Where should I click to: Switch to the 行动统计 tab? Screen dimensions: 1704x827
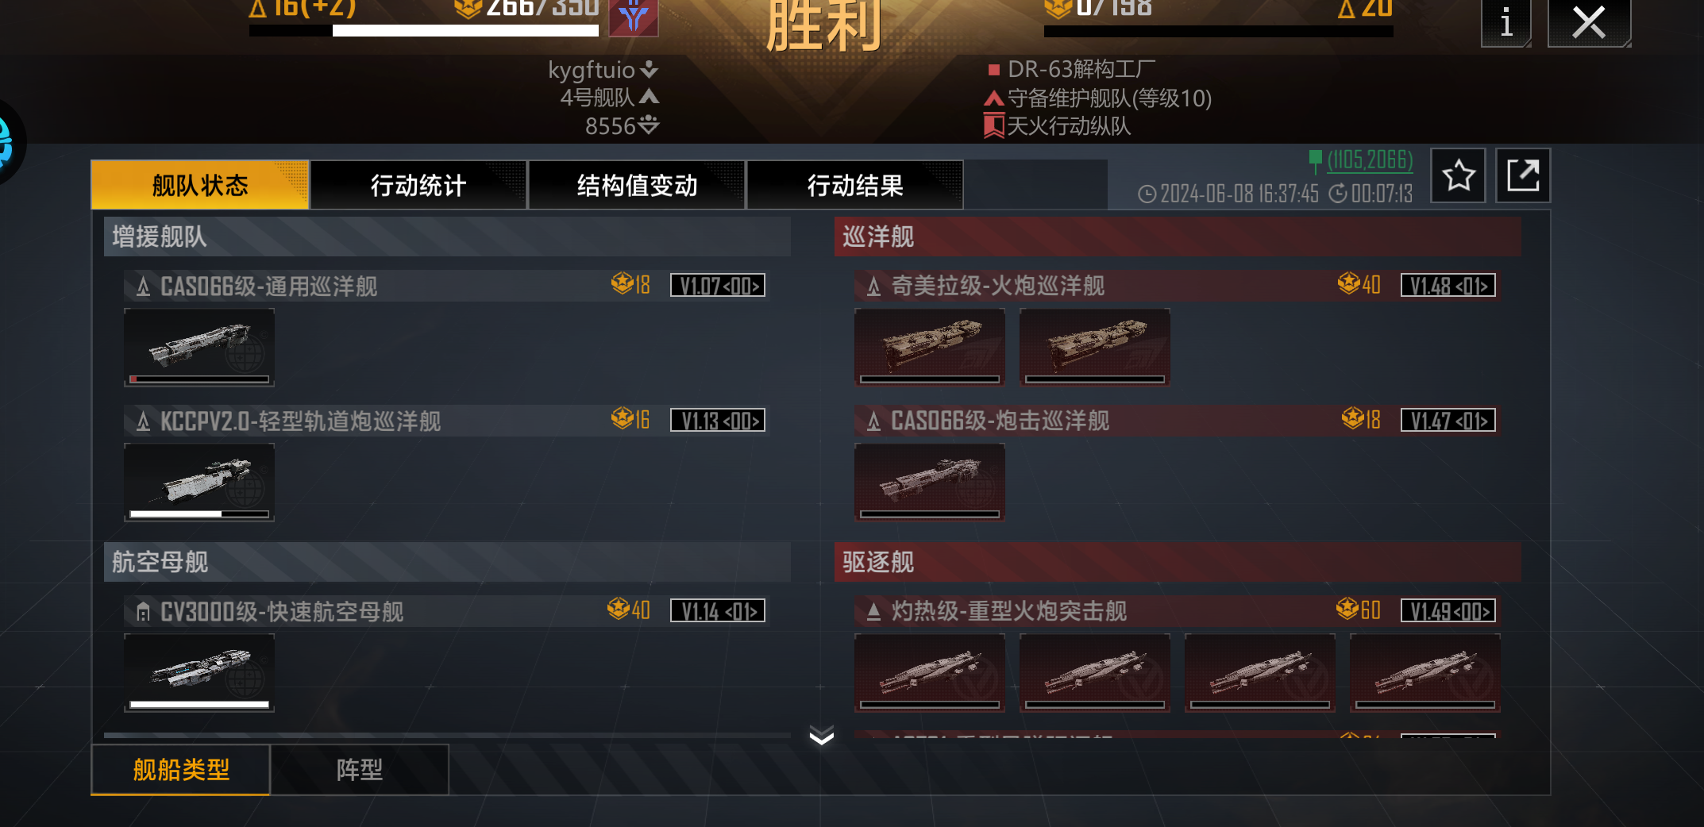418,186
